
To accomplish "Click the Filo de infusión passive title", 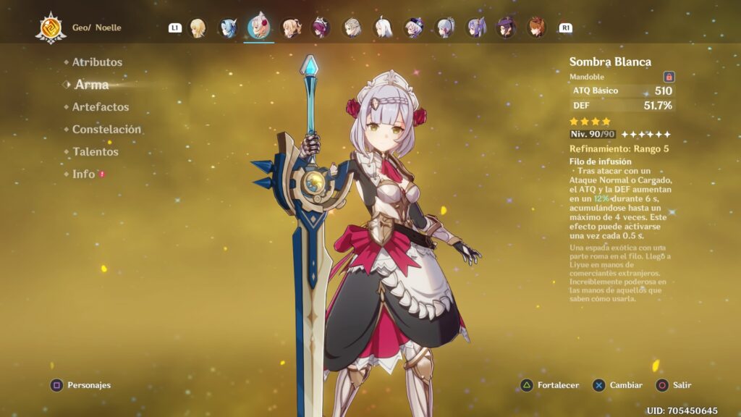I will [x=600, y=161].
